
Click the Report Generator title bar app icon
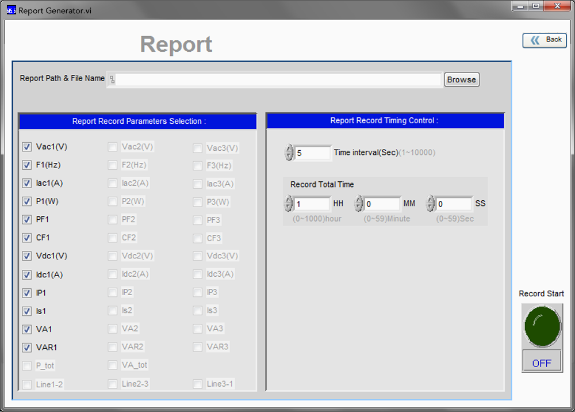pyautogui.click(x=11, y=10)
